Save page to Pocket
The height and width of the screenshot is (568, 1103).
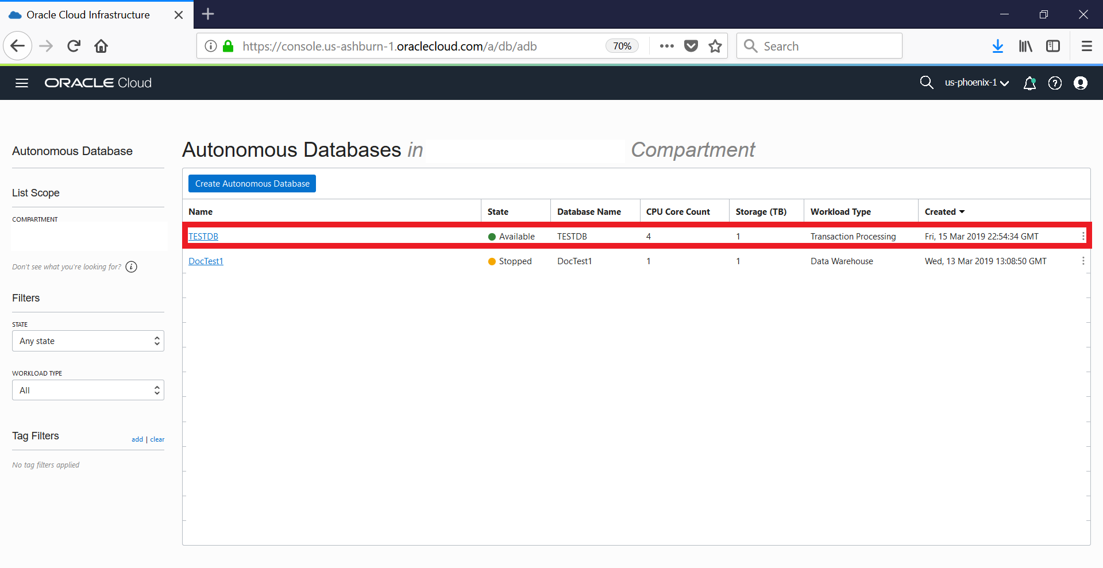[x=691, y=46]
